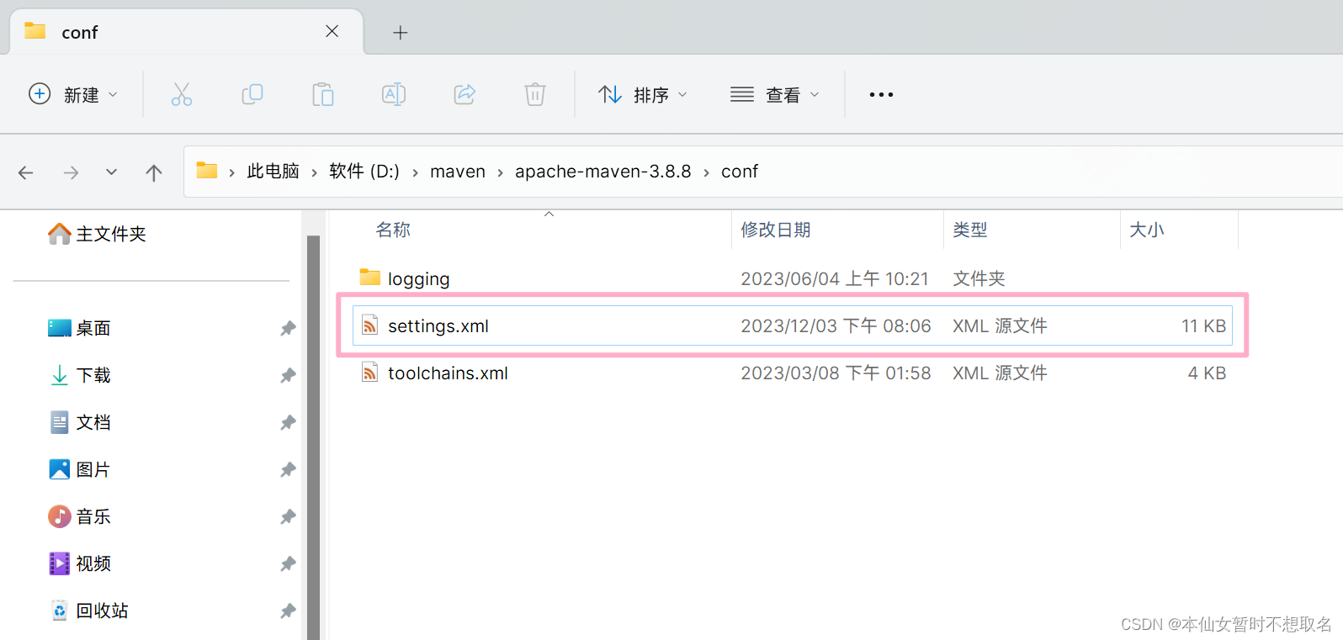Close the conf tab

332,31
